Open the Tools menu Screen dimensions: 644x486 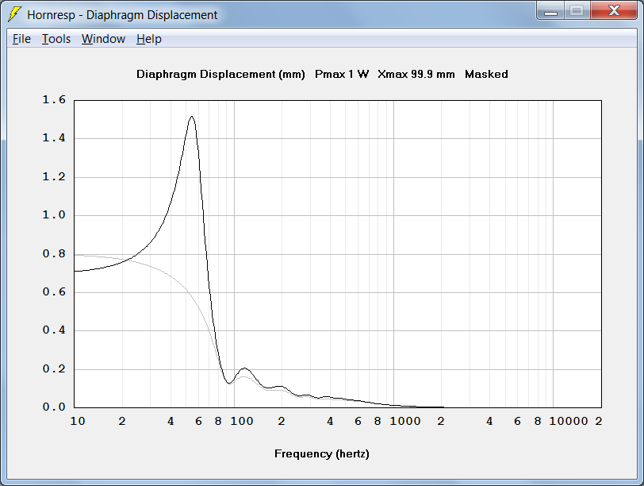56,39
